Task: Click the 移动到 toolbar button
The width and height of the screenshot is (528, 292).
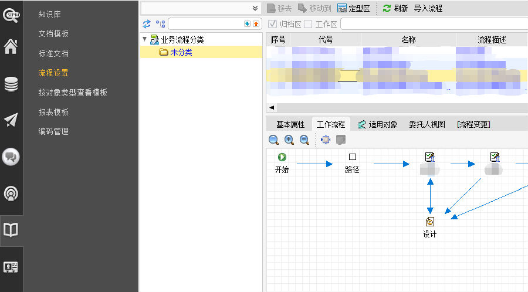Action: (314, 8)
